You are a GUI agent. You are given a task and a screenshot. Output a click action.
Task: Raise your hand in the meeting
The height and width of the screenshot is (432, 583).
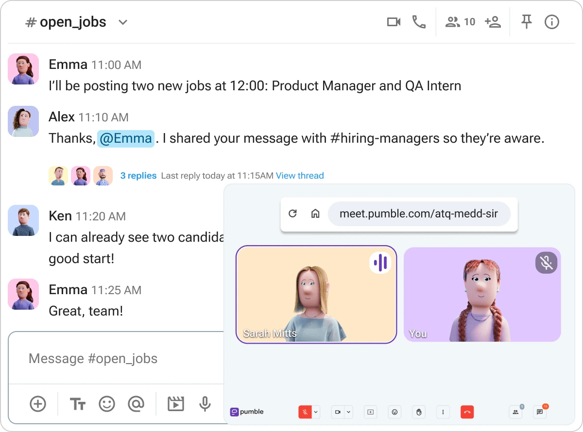coord(418,412)
